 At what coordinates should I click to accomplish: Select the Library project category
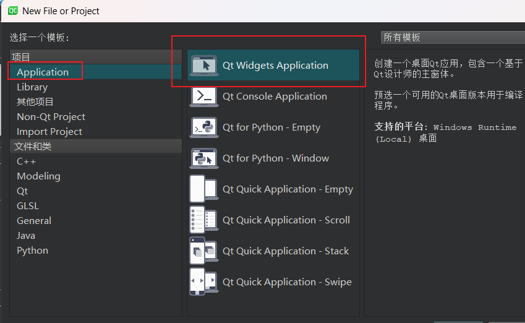(96, 87)
